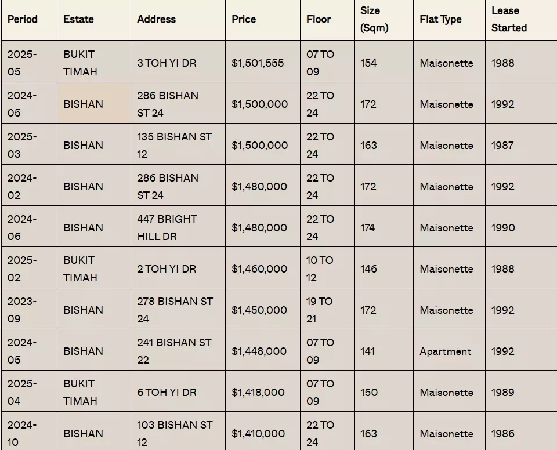Click the Size (Sqm) column header
Viewport: 557px width, 450px height.
384,20
